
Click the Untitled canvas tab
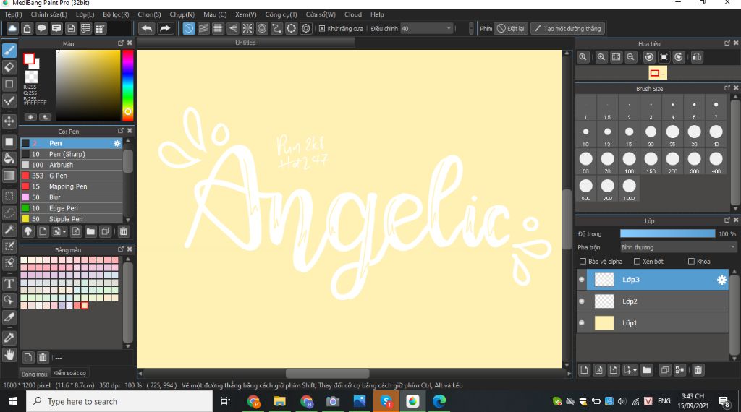(x=246, y=43)
